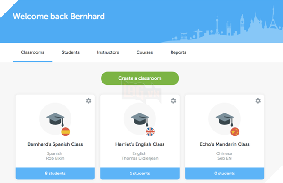Image resolution: width=283 pixels, height=183 pixels.
Task: Click the Spanish flag badge
Action: [x=66, y=131]
